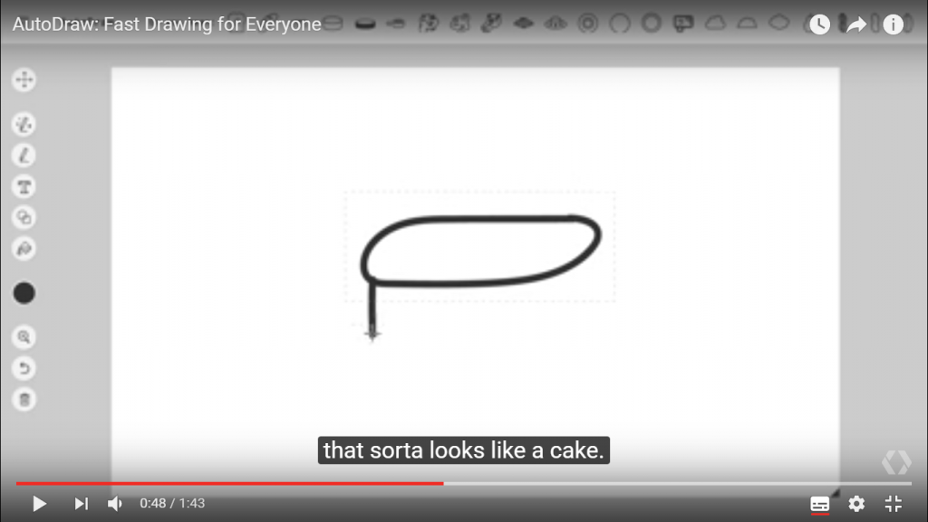The width and height of the screenshot is (928, 522).
Task: Exit full screen mode
Action: (893, 504)
